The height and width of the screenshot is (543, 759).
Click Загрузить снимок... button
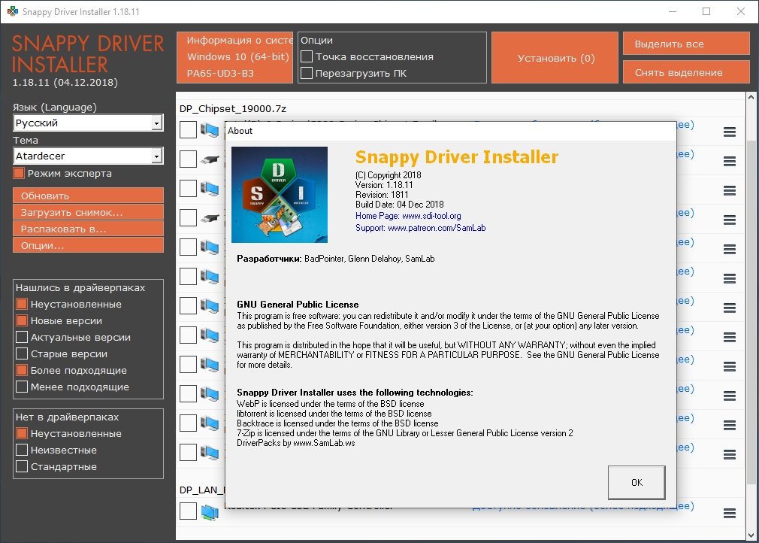(x=88, y=212)
